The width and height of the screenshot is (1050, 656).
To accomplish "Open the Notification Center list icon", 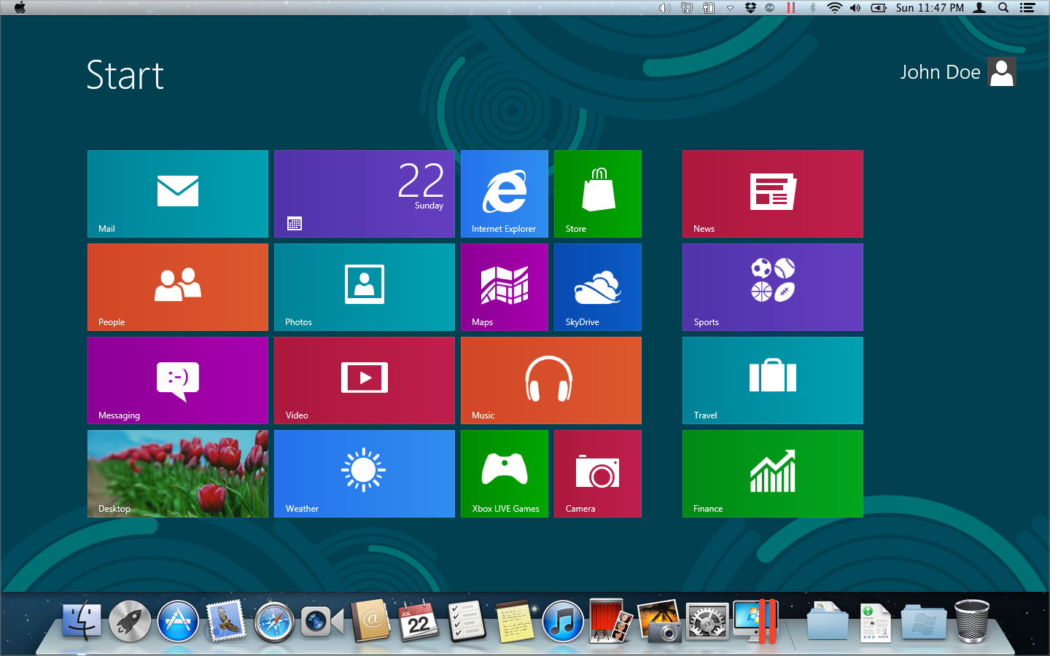I will pyautogui.click(x=1027, y=8).
